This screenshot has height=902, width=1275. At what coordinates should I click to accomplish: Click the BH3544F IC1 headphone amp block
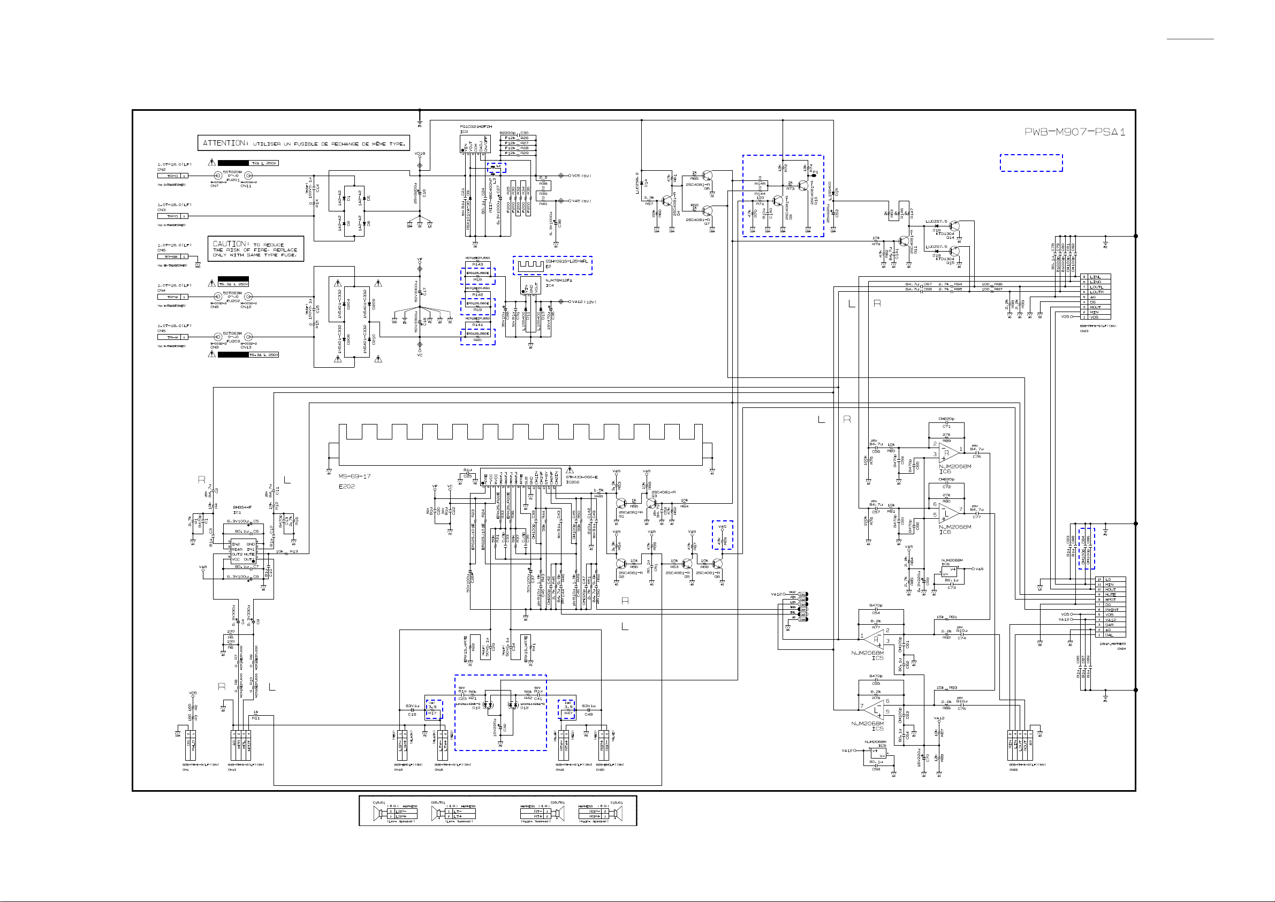coord(242,551)
